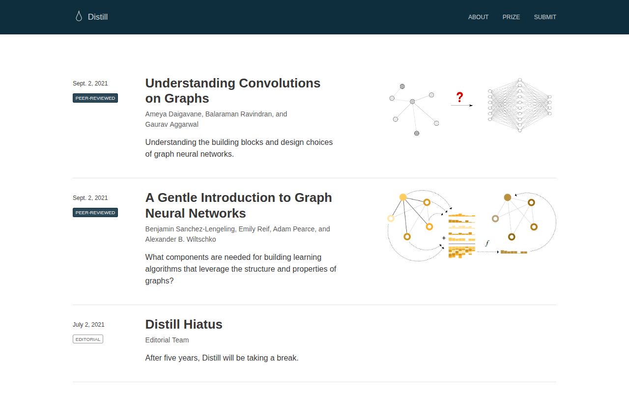Click the Editorial Team byline
Screen dimensions: 629x393
[167, 340]
